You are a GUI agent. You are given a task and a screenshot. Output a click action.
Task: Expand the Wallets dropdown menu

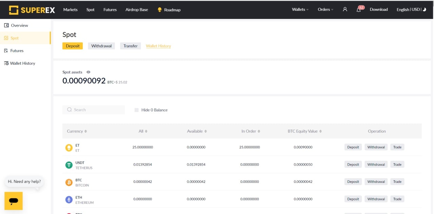(300, 9)
